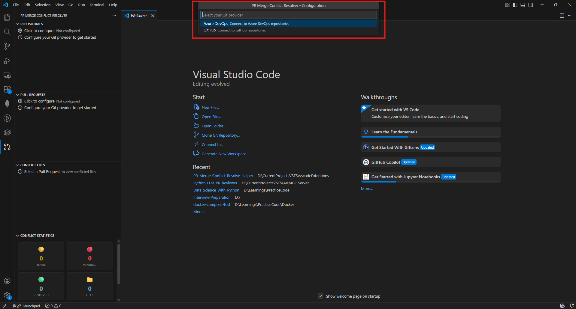The image size is (576, 309).
Task: Open notifications bell in status bar
Action: coord(572,306)
